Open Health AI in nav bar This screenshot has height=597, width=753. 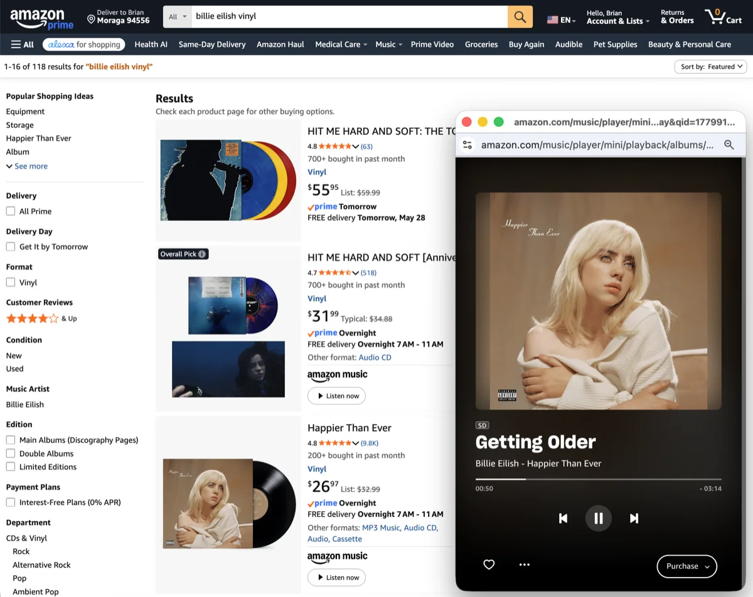tap(151, 45)
